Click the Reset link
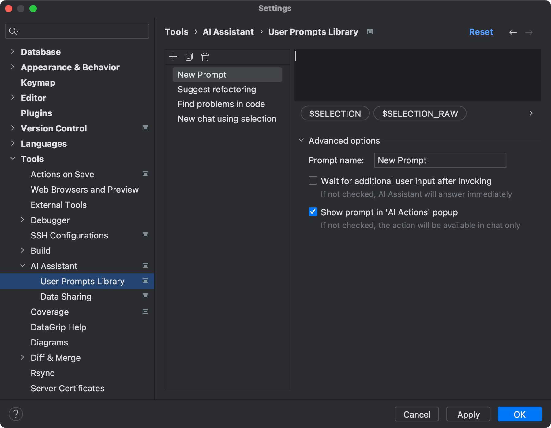 (x=481, y=32)
